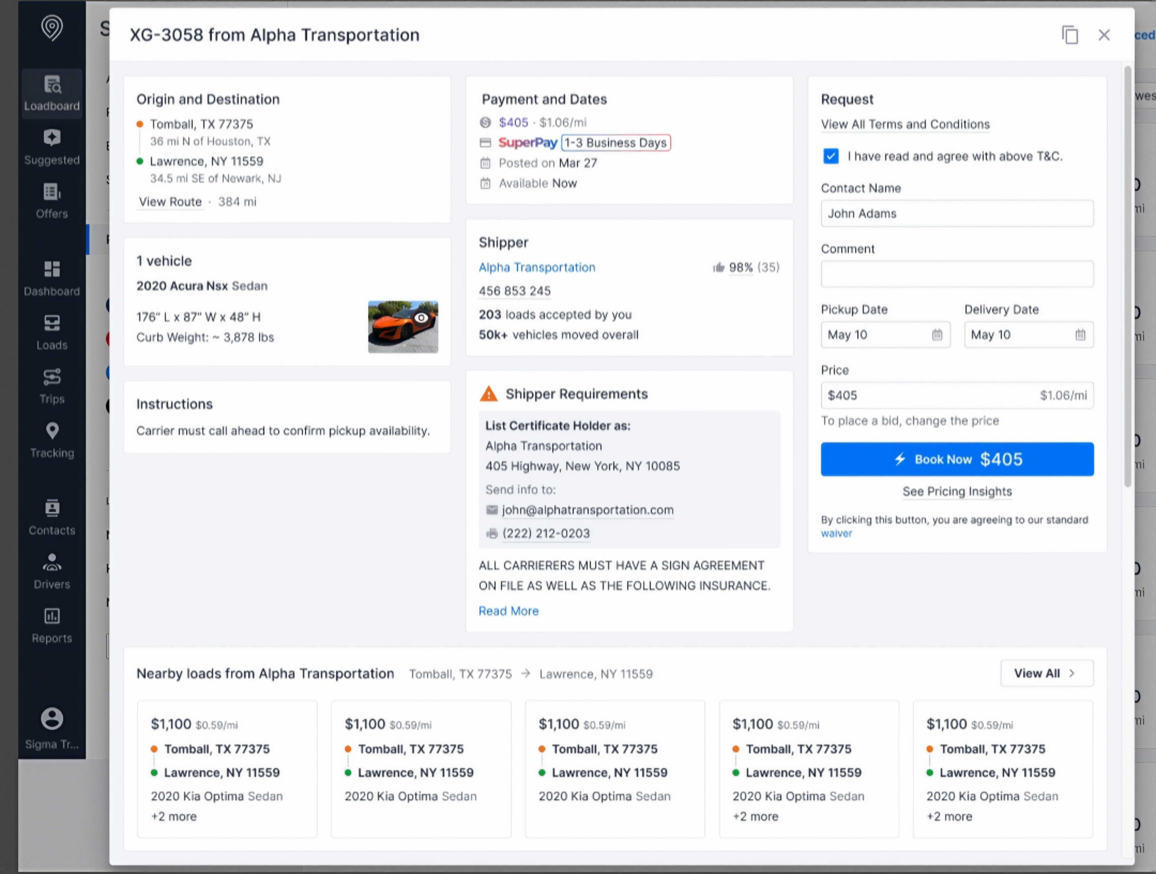Open the fourth nearby $1,100 load card
Screen dimensions: 1156x874
809,769
